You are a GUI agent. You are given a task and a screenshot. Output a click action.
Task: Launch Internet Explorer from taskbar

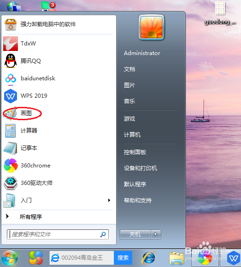[149, 258]
